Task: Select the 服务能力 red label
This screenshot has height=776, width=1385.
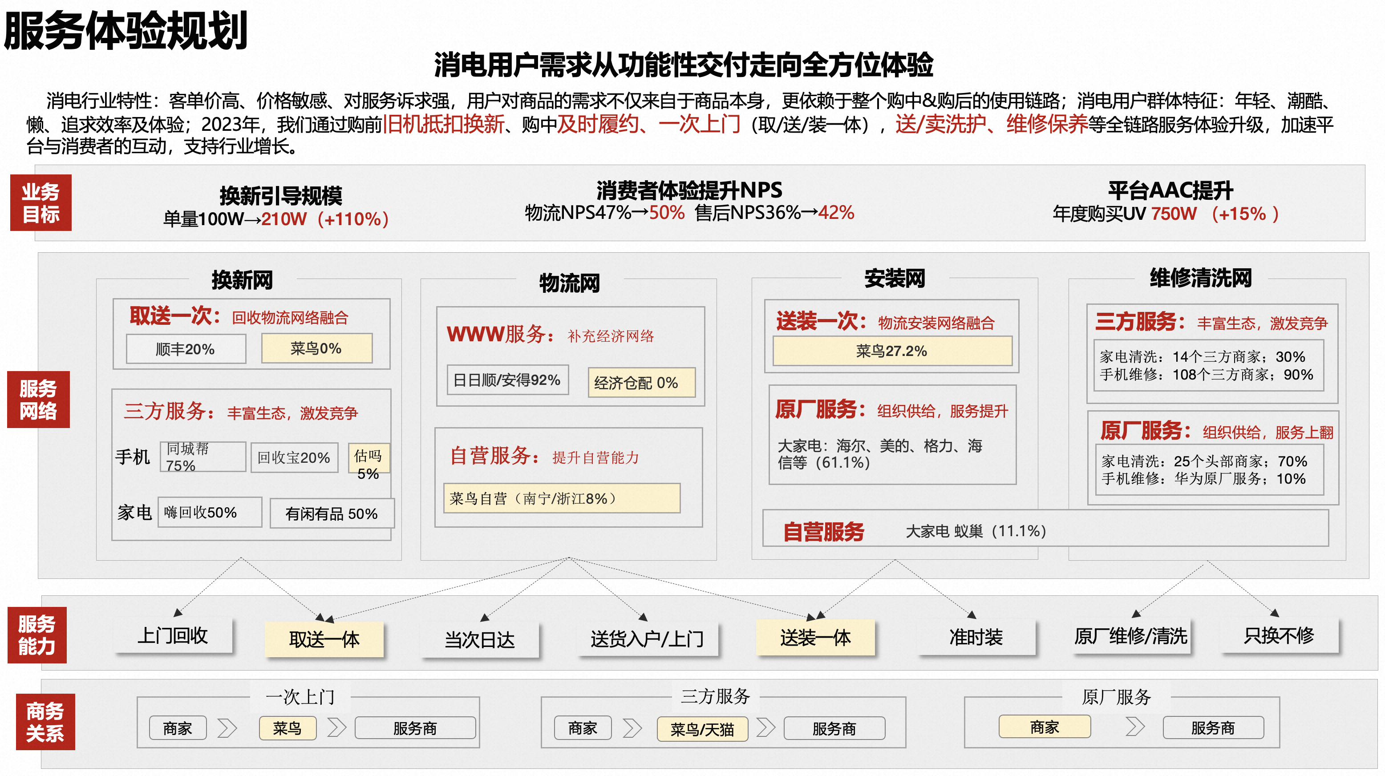Action: click(36, 635)
